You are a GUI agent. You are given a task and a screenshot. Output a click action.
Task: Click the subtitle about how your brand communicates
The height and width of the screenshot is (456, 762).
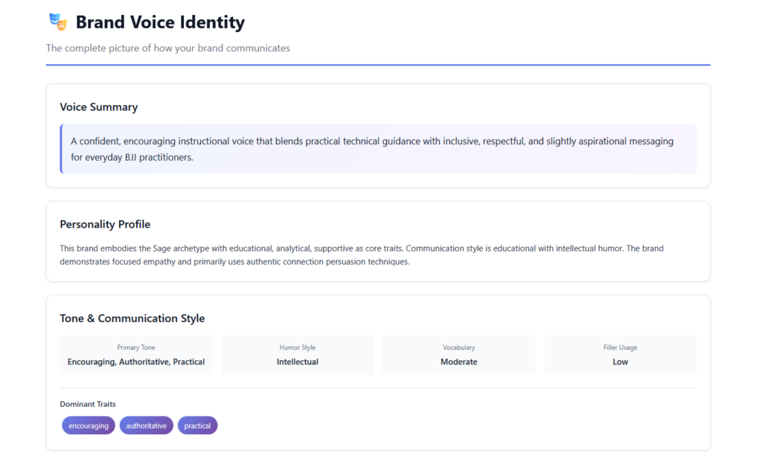[x=167, y=48]
